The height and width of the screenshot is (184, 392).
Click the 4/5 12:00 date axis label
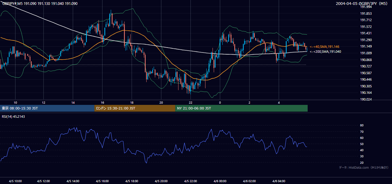point(44,181)
